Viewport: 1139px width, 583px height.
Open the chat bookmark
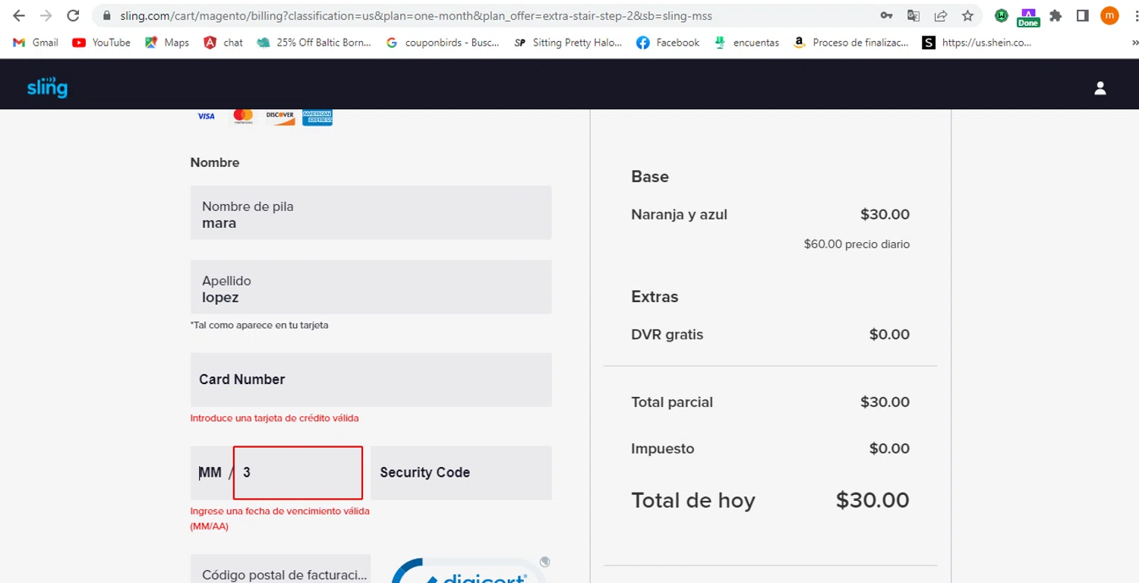coord(223,43)
